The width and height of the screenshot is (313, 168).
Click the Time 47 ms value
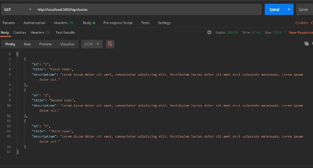point(256,32)
